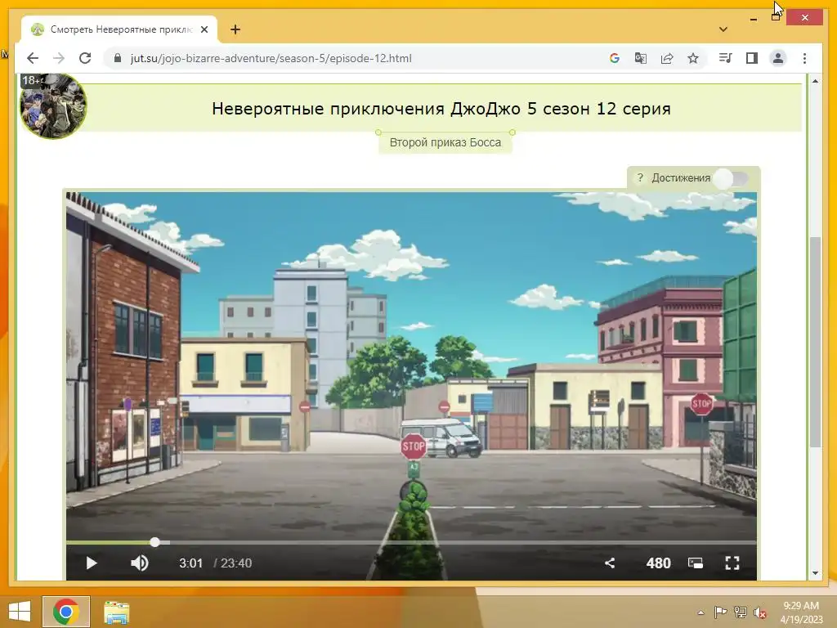This screenshot has height=628, width=837.
Task: Open Action Center flag icon in tray
Action: pos(721,612)
